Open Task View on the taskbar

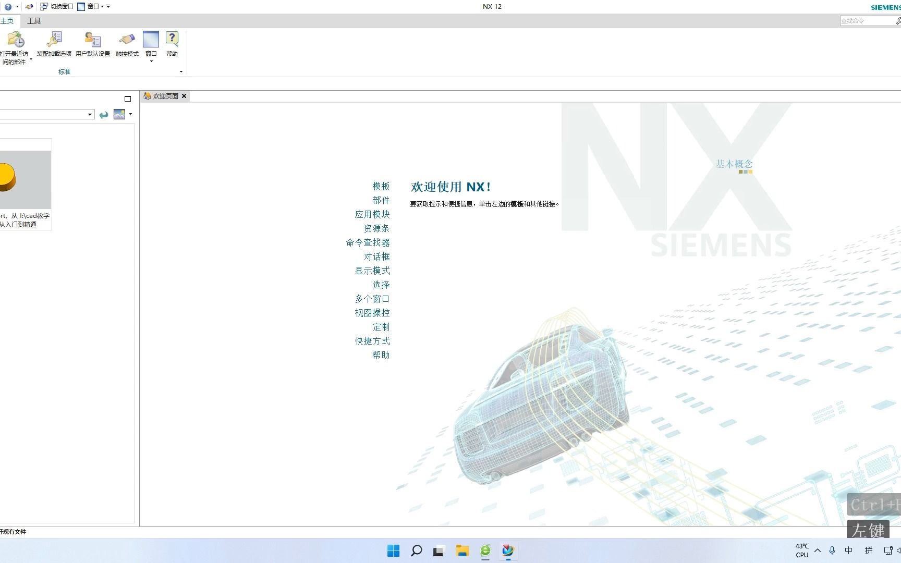click(x=439, y=550)
